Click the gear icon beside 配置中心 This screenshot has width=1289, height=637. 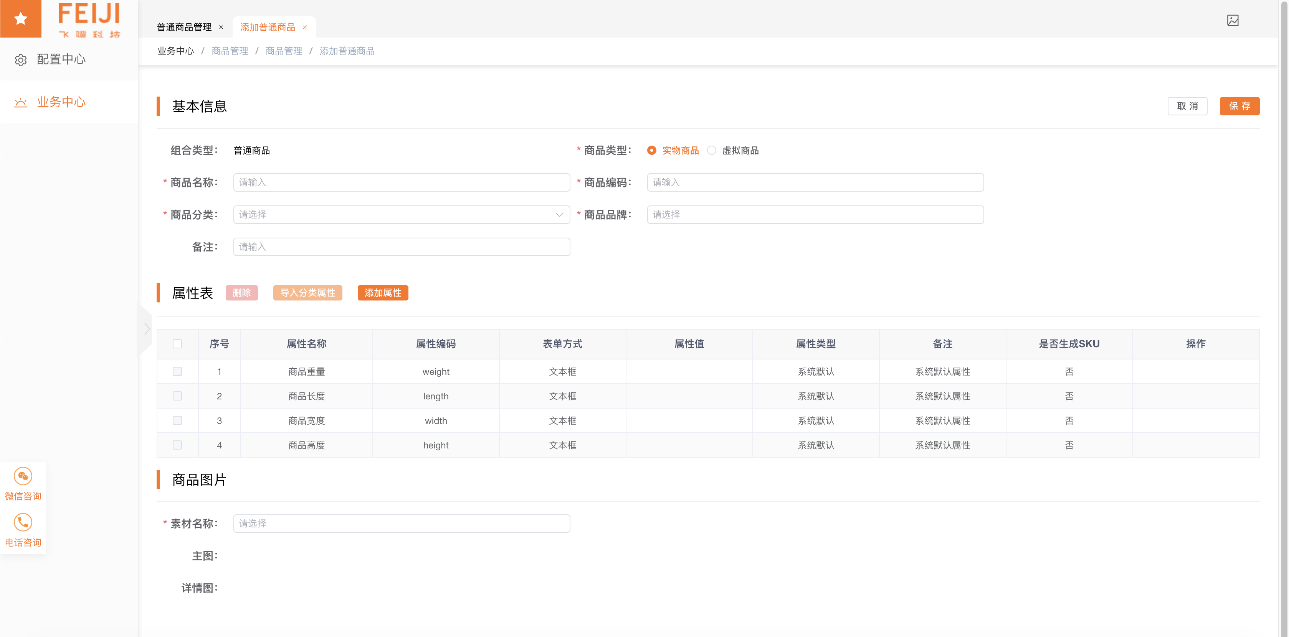(x=20, y=60)
